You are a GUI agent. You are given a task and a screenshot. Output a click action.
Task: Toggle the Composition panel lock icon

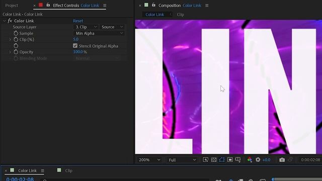point(153,5)
